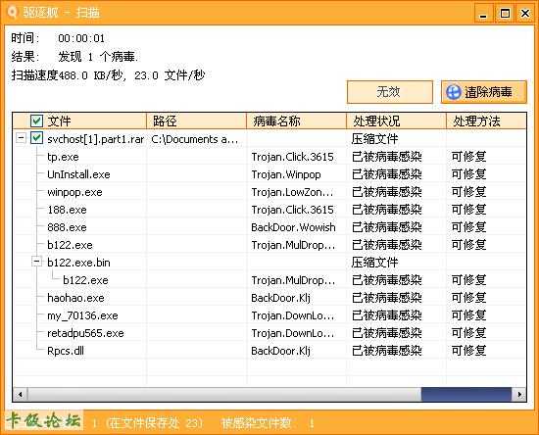Select the Rpcs.dll entry

(66, 351)
